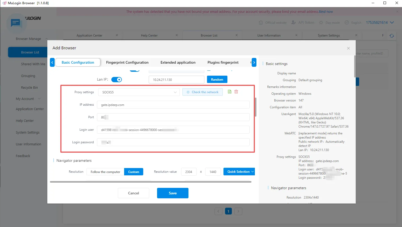402x227 pixels.
Task: Switch to Basic Configuration tab
Action: [x=78, y=62]
